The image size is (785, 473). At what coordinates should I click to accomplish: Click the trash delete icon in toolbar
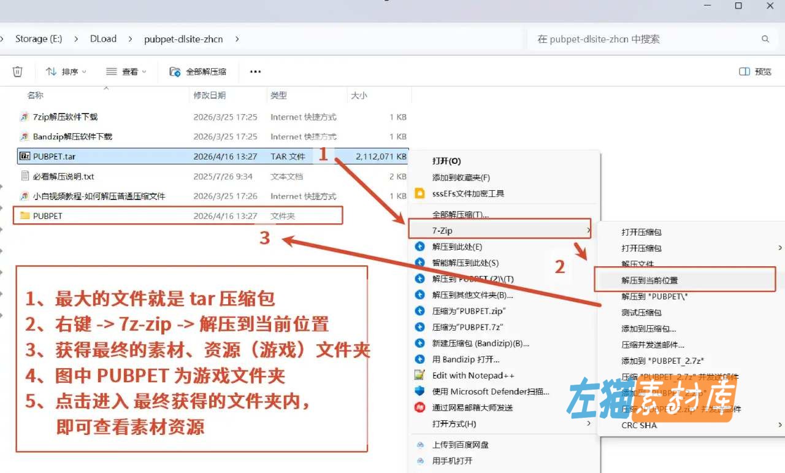pyautogui.click(x=18, y=71)
